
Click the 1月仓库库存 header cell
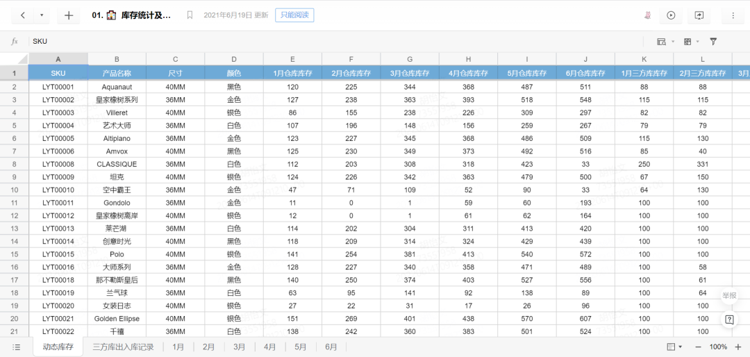293,73
